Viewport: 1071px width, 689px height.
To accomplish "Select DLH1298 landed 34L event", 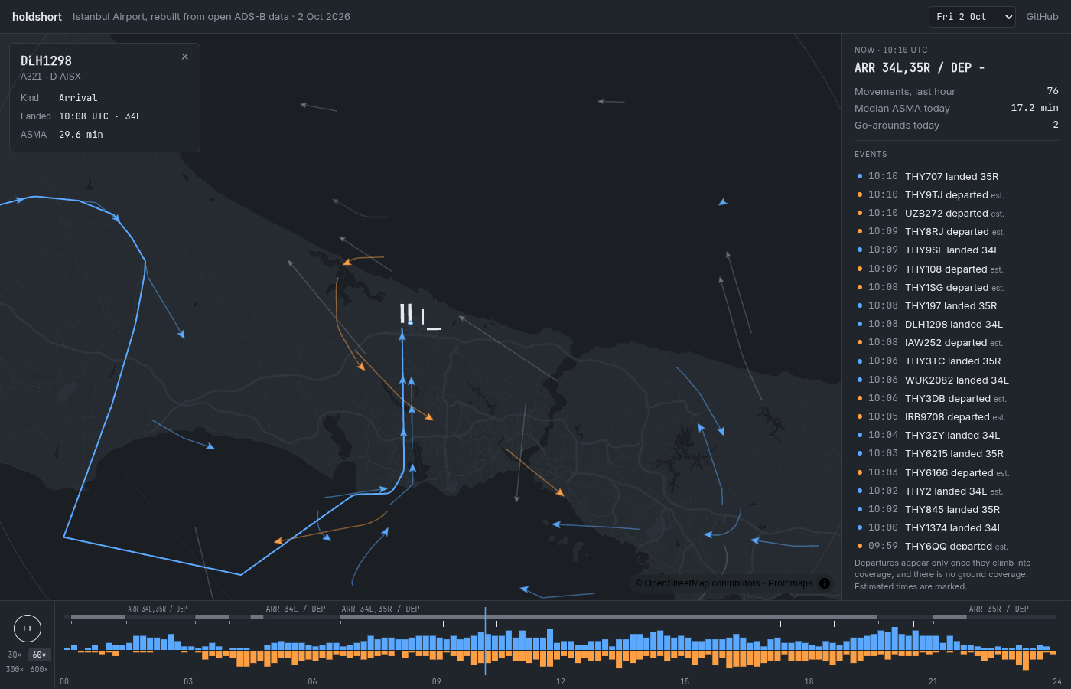I will [956, 325].
